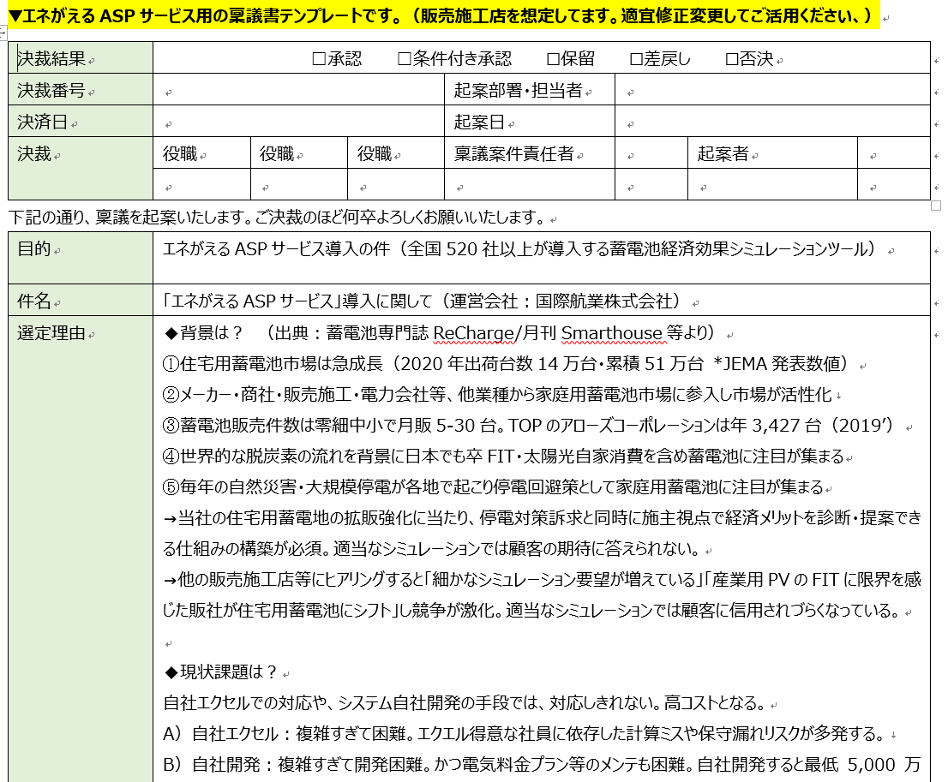The width and height of the screenshot is (948, 782).
Task: Click line ④ 世界的な脱炭素の流れ
Action: point(503,456)
